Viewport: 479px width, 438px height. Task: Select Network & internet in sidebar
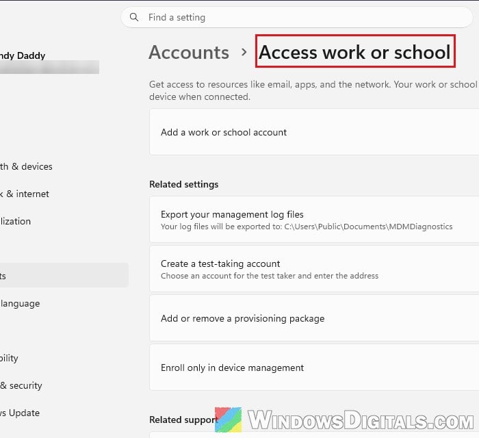coord(25,194)
